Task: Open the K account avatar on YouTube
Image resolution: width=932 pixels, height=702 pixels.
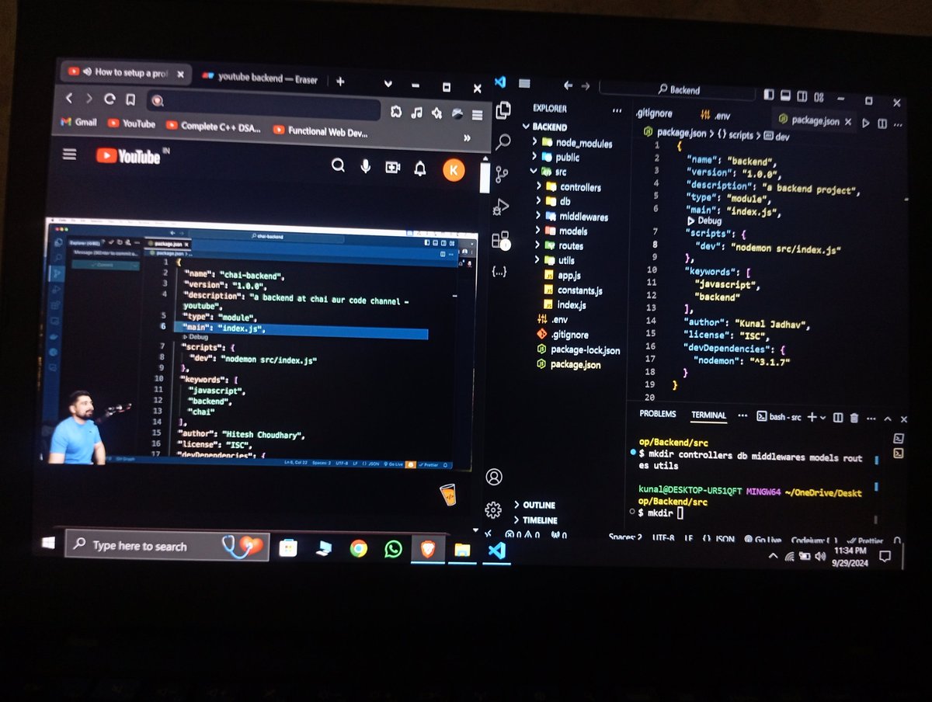Action: tap(454, 169)
